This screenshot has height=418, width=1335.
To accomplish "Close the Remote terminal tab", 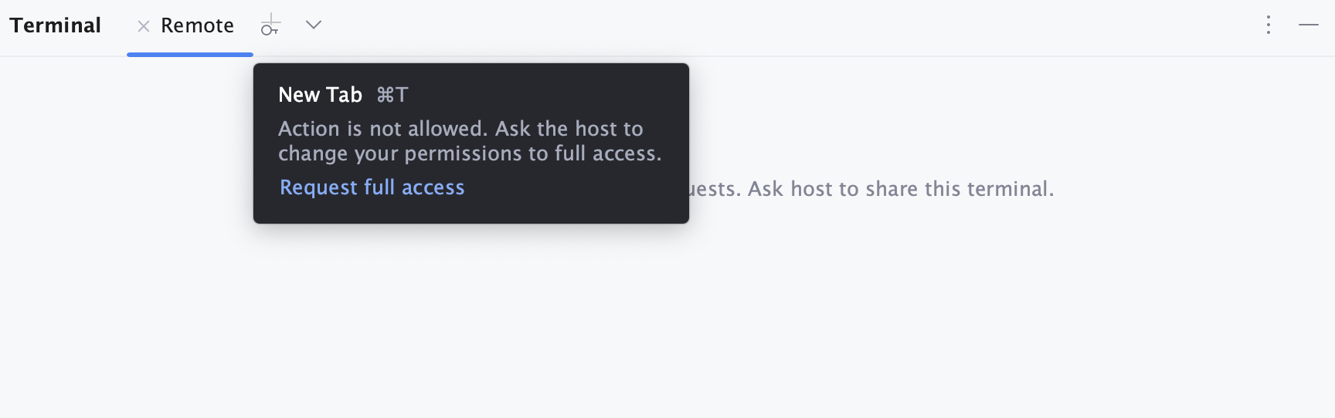I will click(143, 26).
